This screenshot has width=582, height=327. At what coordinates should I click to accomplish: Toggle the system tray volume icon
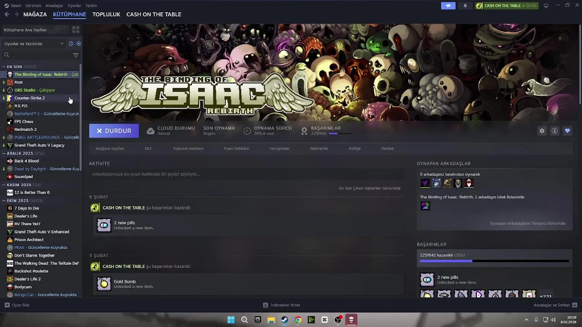553,320
